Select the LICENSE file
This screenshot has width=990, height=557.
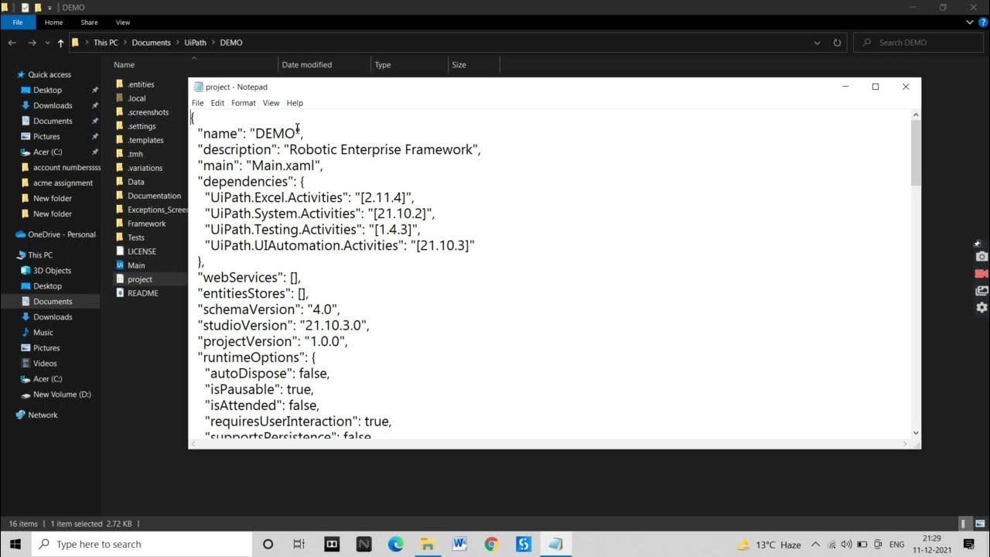[x=142, y=251]
